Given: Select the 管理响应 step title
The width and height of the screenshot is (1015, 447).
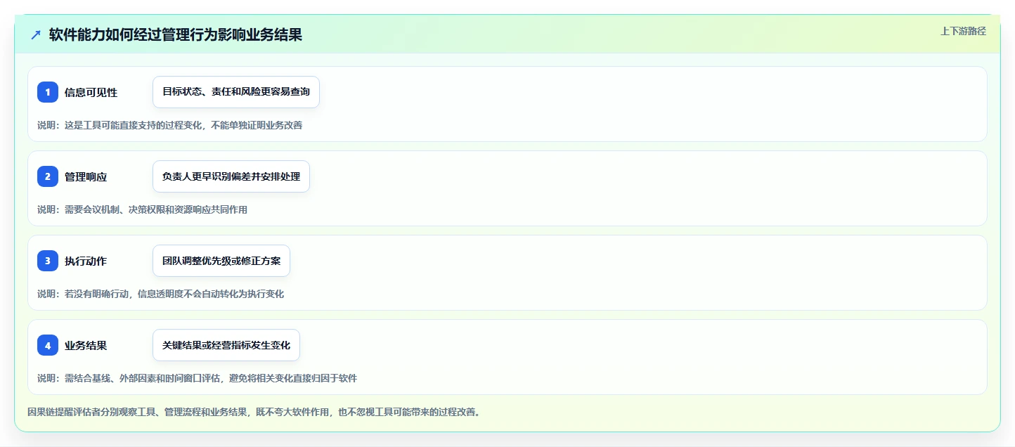Looking at the screenshot, I should [86, 176].
